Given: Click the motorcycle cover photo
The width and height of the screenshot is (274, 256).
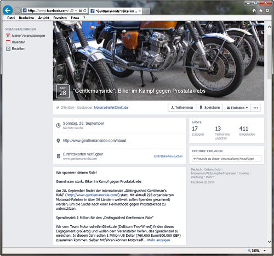Looking at the screenshot, I should click(158, 60).
